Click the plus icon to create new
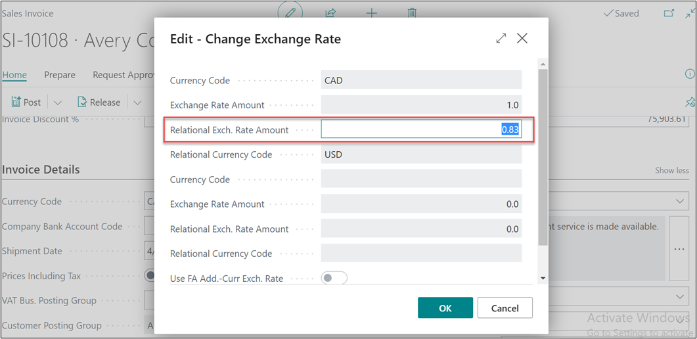Image resolution: width=697 pixels, height=339 pixels. click(371, 13)
